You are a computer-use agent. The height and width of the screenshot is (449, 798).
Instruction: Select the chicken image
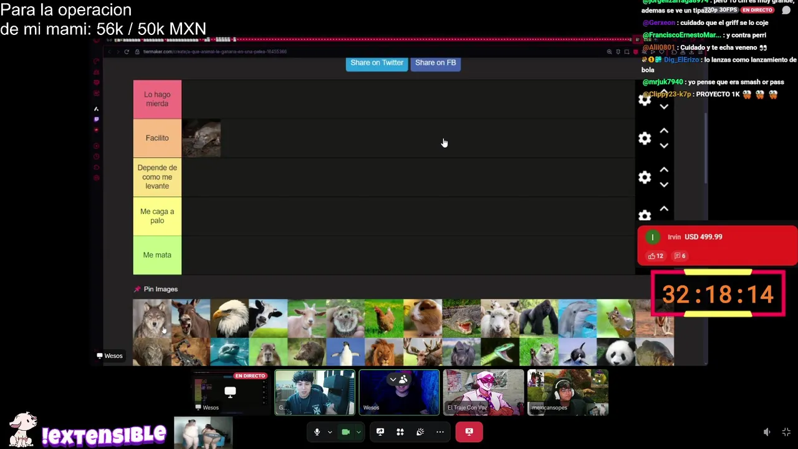[x=384, y=318]
